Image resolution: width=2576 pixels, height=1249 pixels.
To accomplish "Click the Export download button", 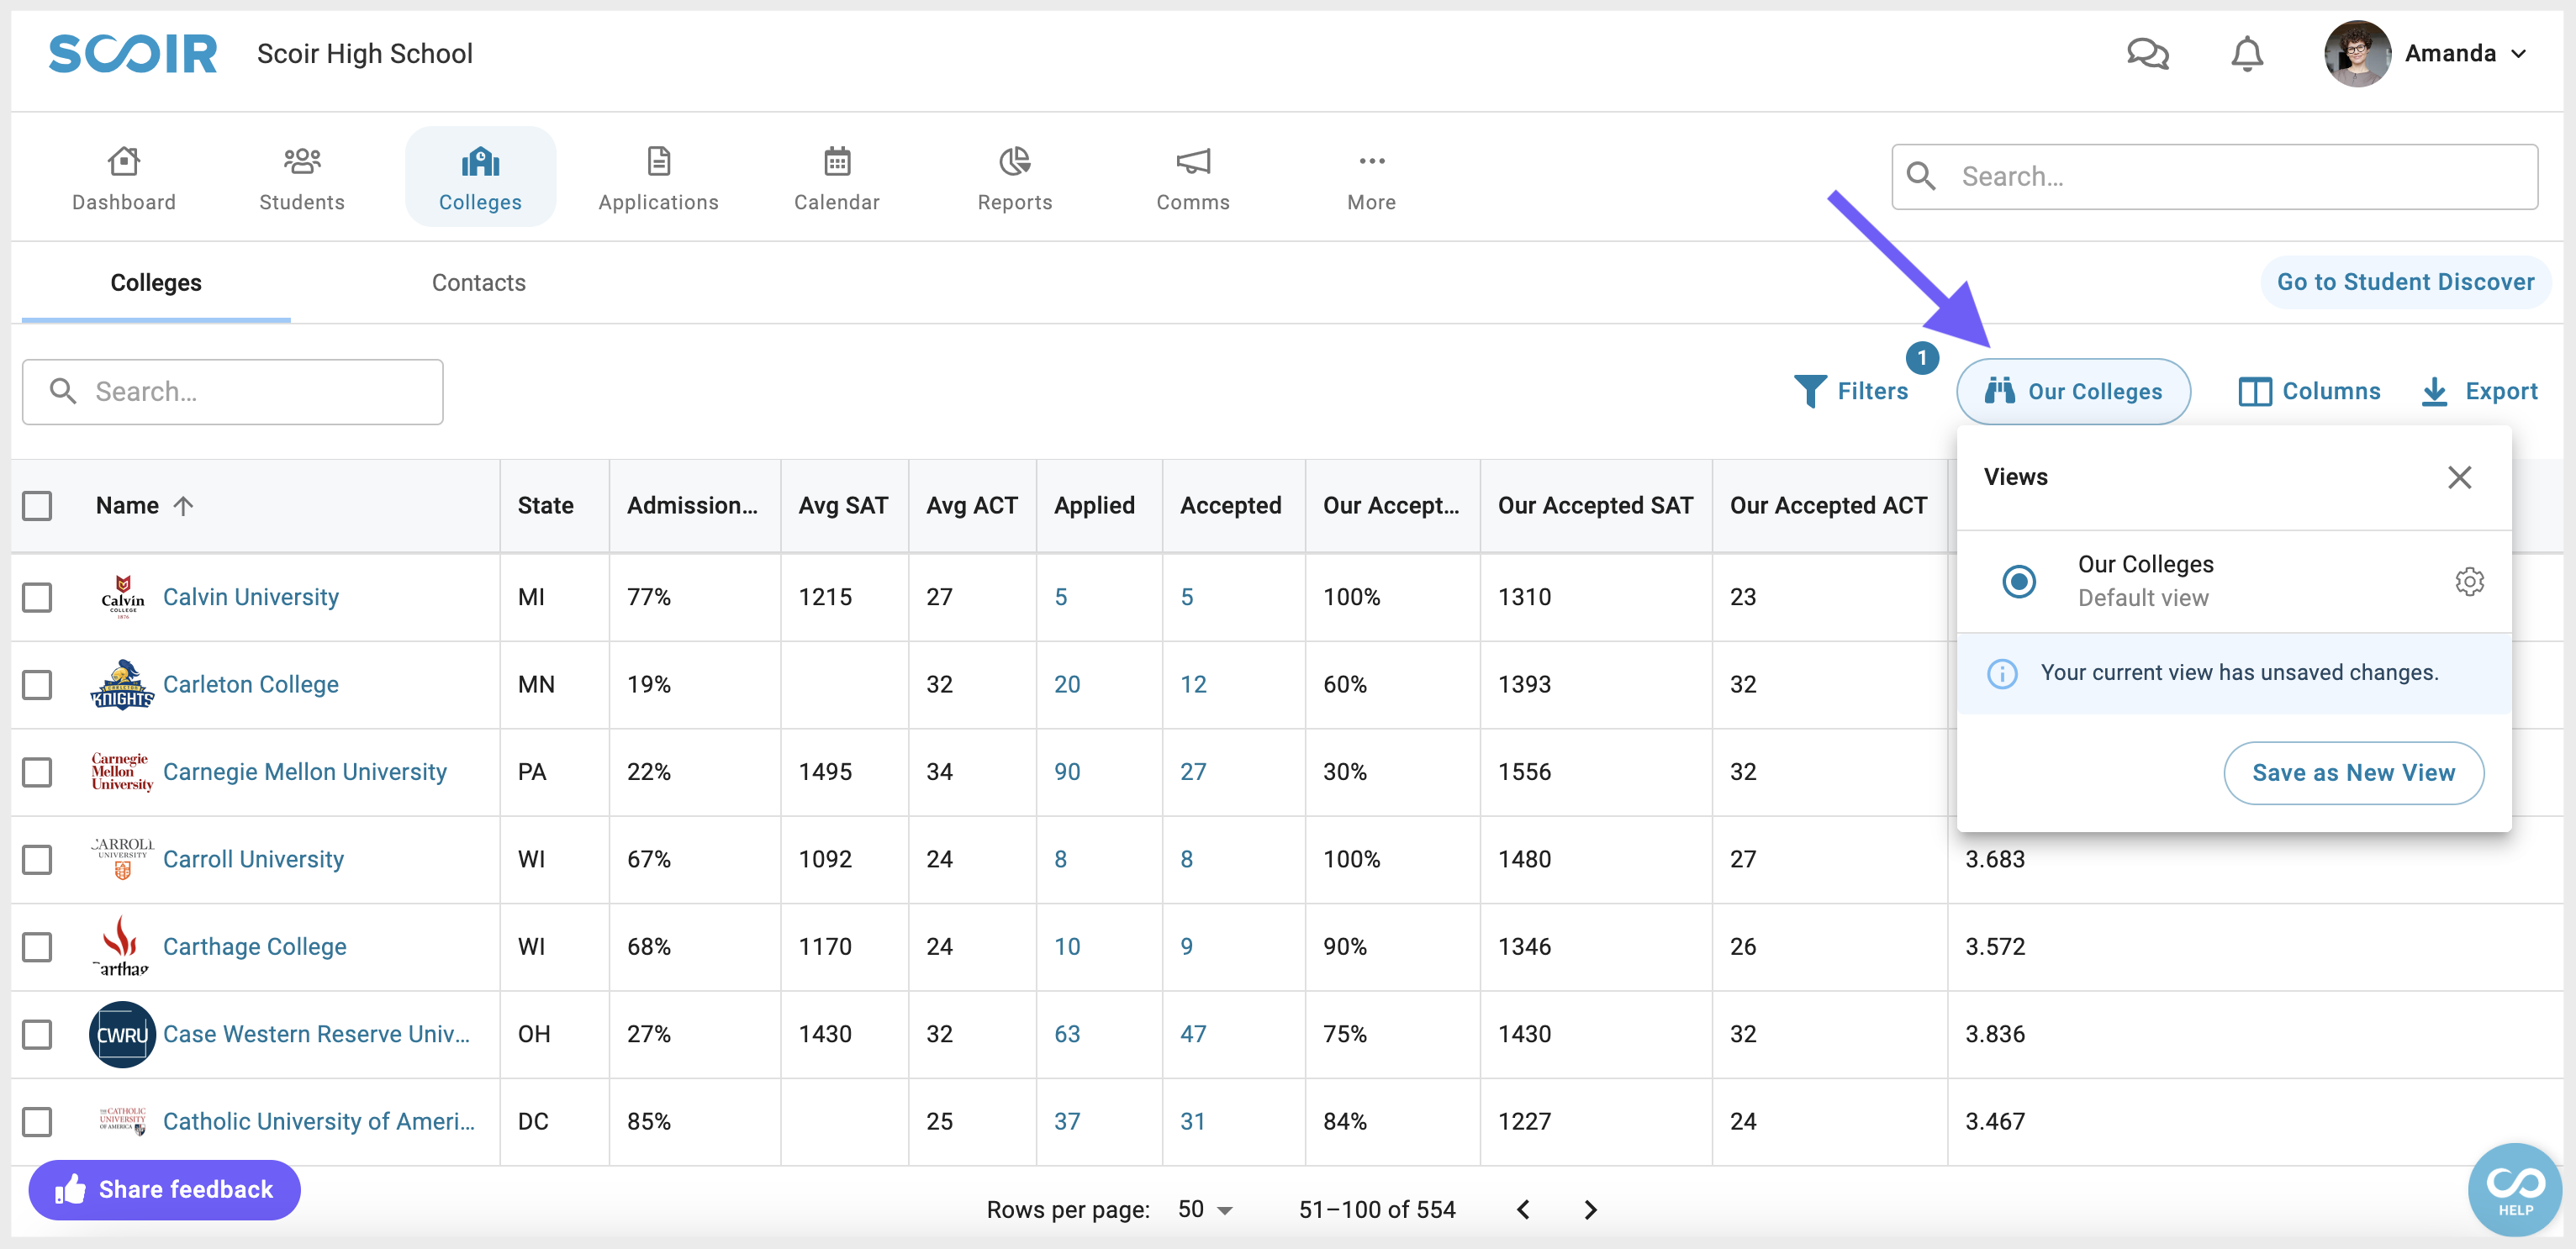I will coord(2479,391).
